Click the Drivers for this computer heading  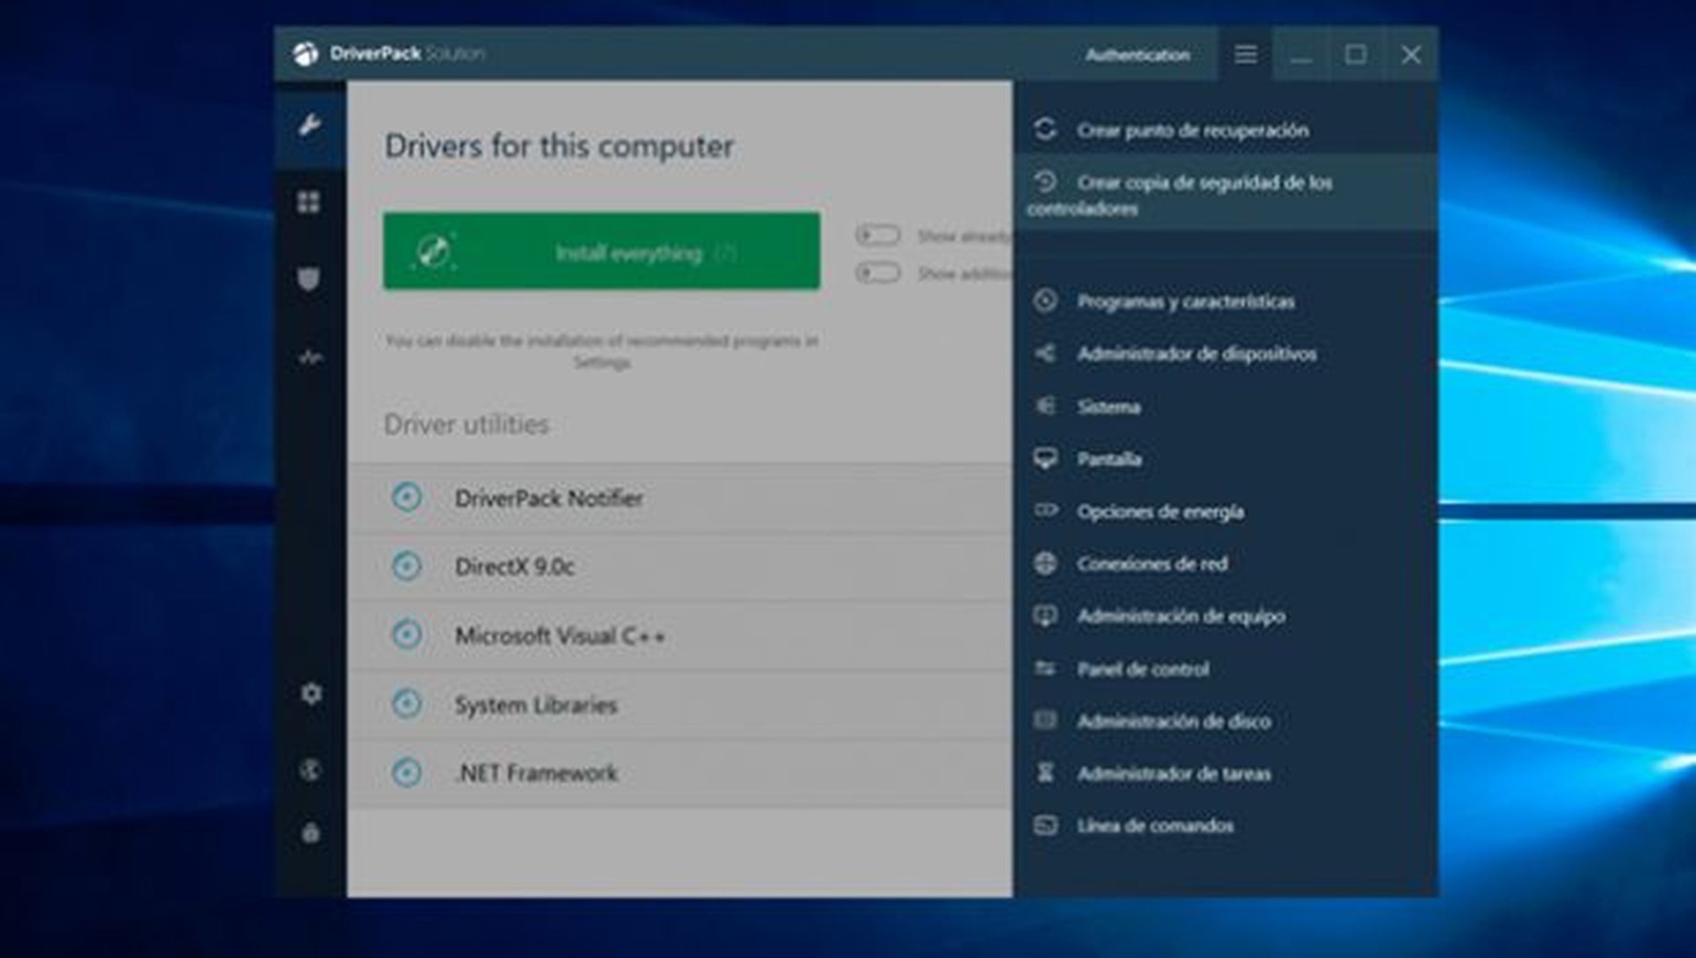pos(559,147)
